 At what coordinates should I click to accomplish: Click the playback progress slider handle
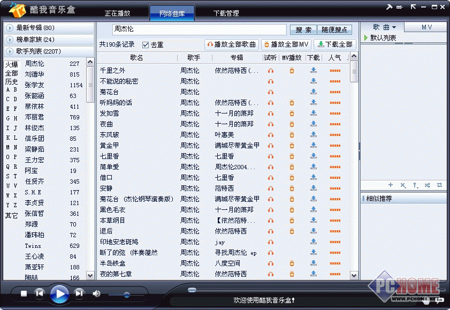click(x=192, y=290)
